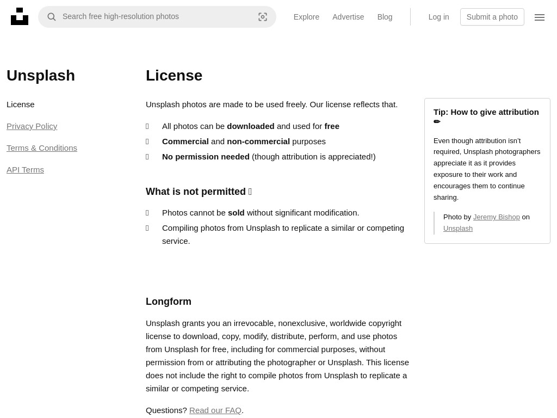The height and width of the screenshot is (418, 557).
Task: Click the pen emoji in tip title
Action: [x=437, y=121]
